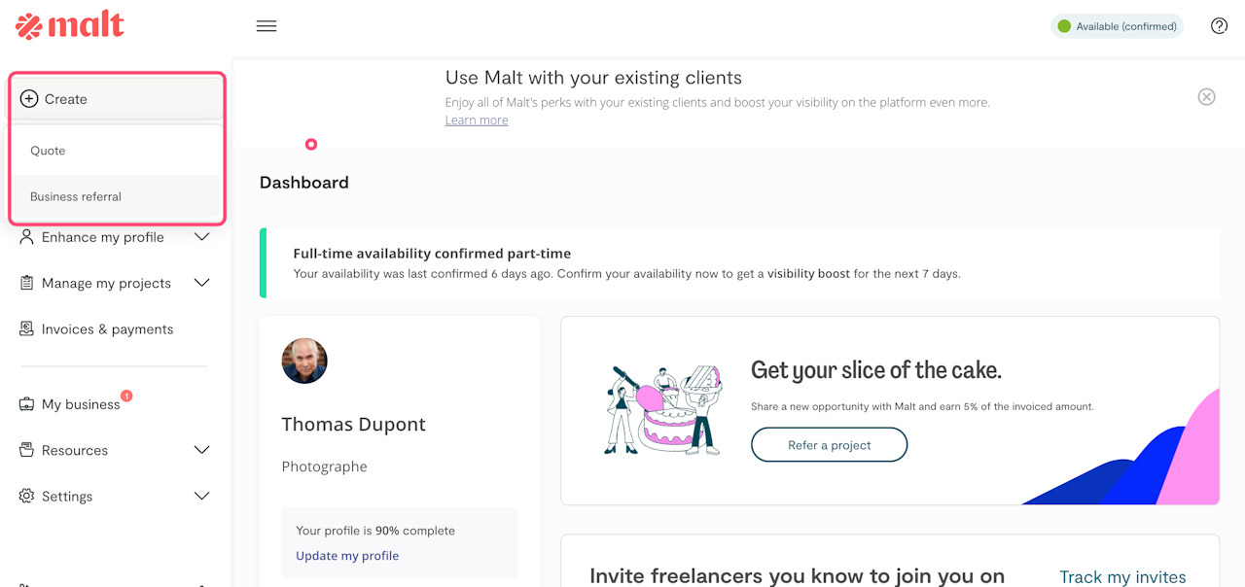Expand the Manage my projects chevron
Image resolution: width=1245 pixels, height=587 pixels.
pos(201,283)
